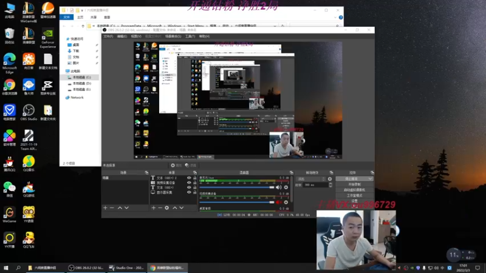Adjust the 时长 300 ms duration stepper
Viewport: 486px width, 273px height.
click(330, 185)
